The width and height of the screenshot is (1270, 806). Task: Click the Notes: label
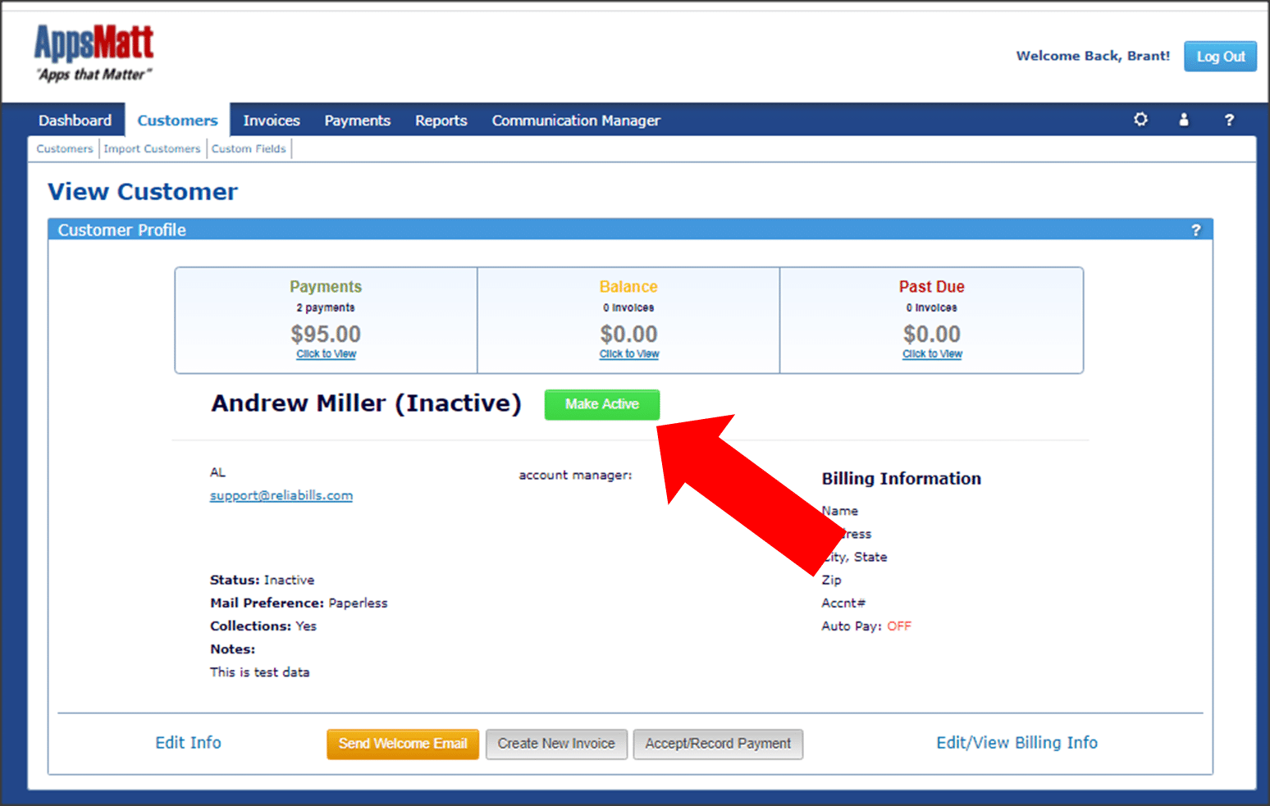pyautogui.click(x=233, y=649)
